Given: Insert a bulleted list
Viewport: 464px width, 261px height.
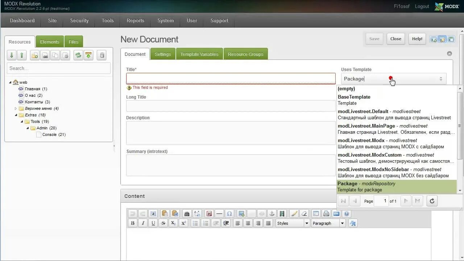Looking at the screenshot, I should pos(195,223).
